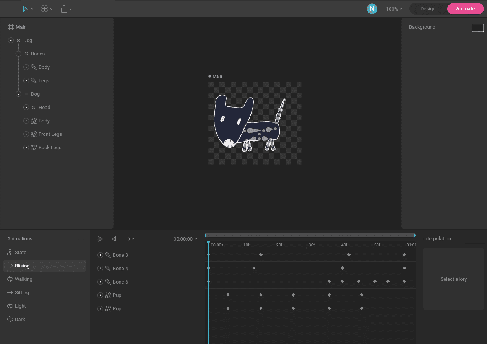Screen dimensions: 487x344
Task: Open the create shape plus tool
Action: (45, 9)
